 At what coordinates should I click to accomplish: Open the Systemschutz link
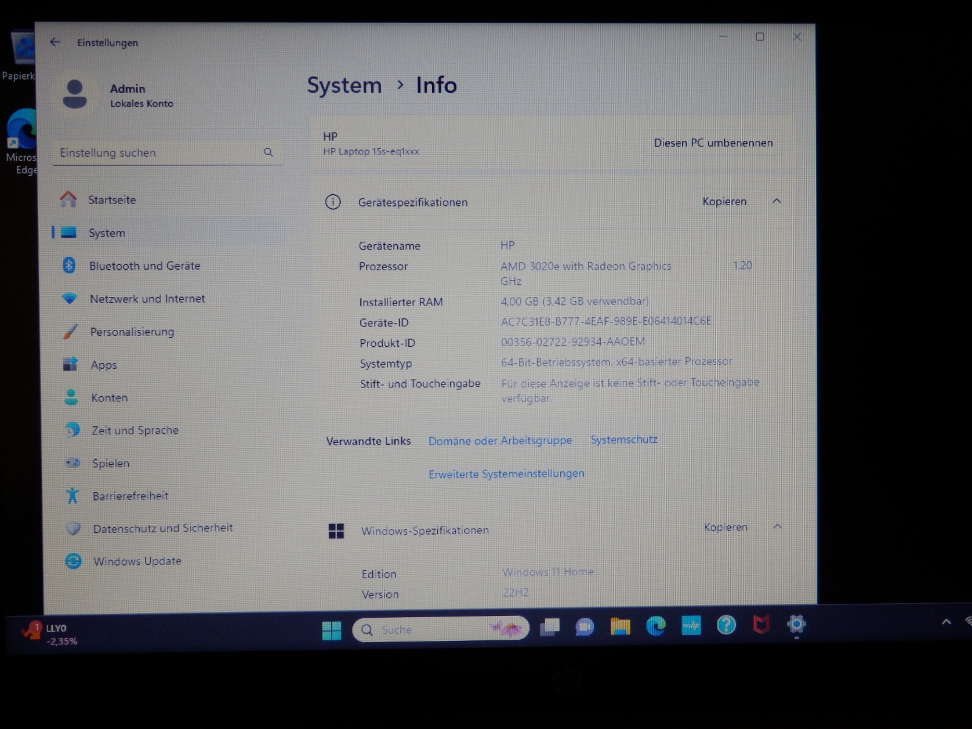(624, 439)
